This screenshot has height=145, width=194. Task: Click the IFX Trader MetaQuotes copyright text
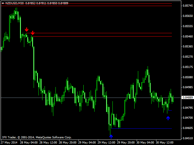(x=37, y=137)
